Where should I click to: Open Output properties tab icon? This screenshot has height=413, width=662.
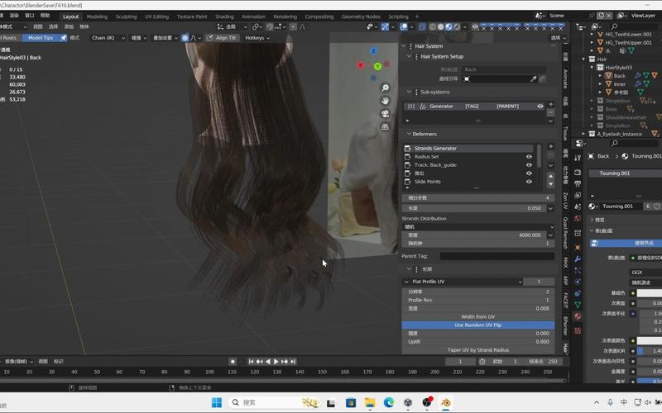(578, 183)
